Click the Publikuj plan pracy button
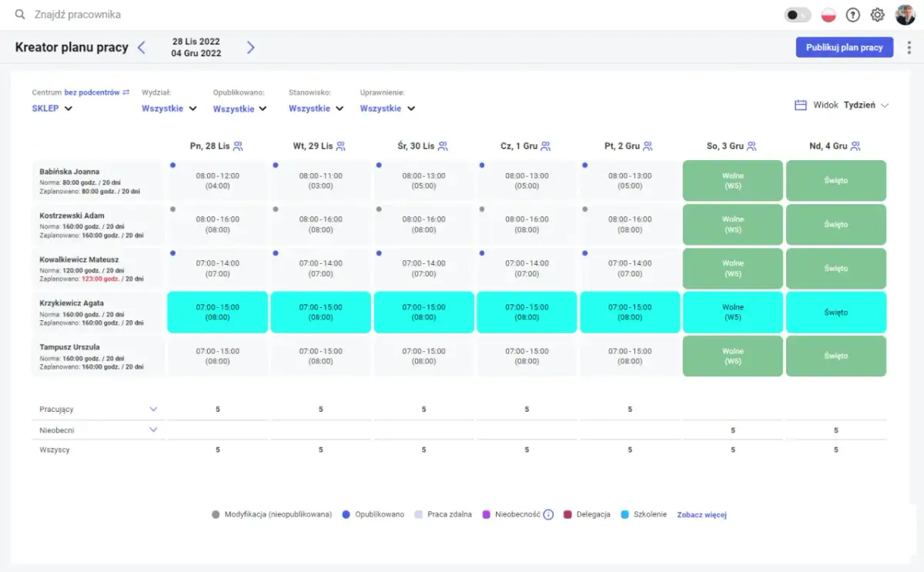 click(x=844, y=48)
